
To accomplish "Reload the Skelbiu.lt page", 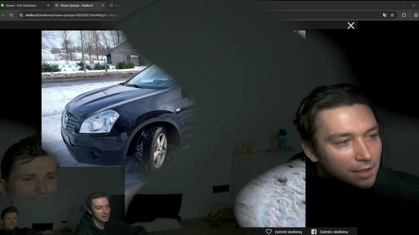I will click(x=11, y=15).
